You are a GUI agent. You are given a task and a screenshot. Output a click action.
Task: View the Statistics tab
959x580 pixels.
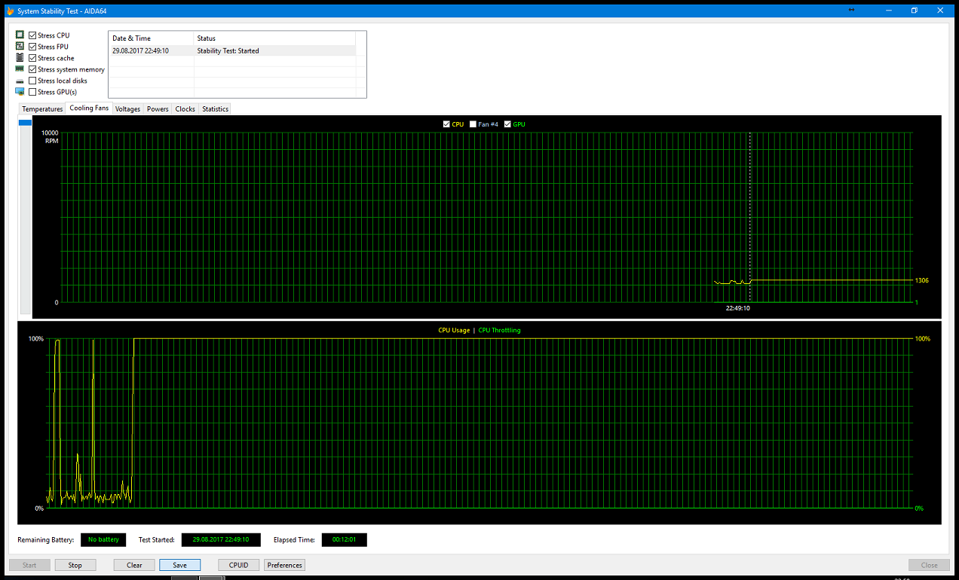coord(215,109)
